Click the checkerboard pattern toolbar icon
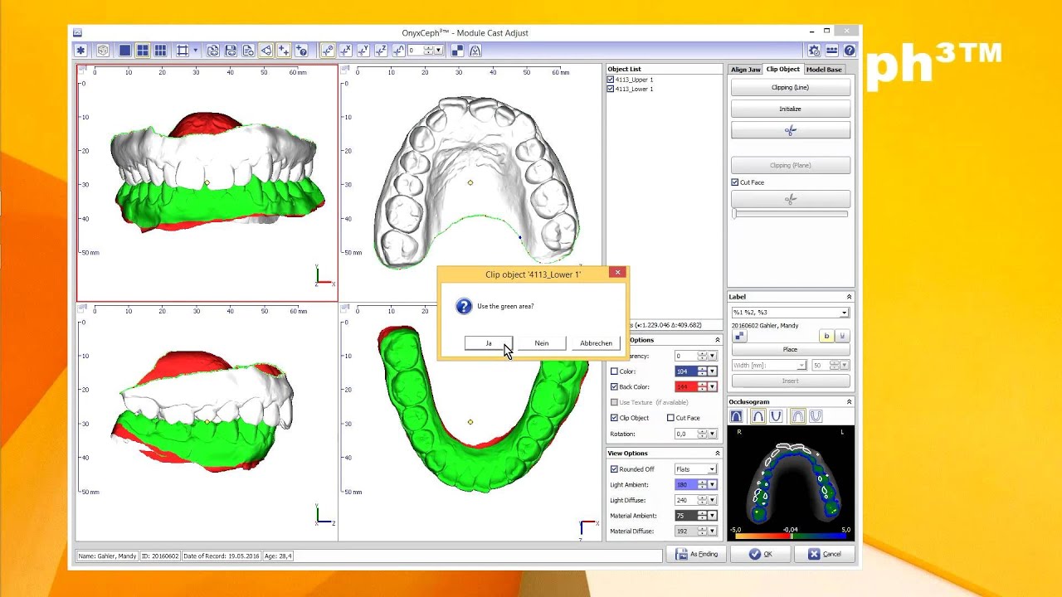Screen dimensions: 1062x597 [x=457, y=51]
